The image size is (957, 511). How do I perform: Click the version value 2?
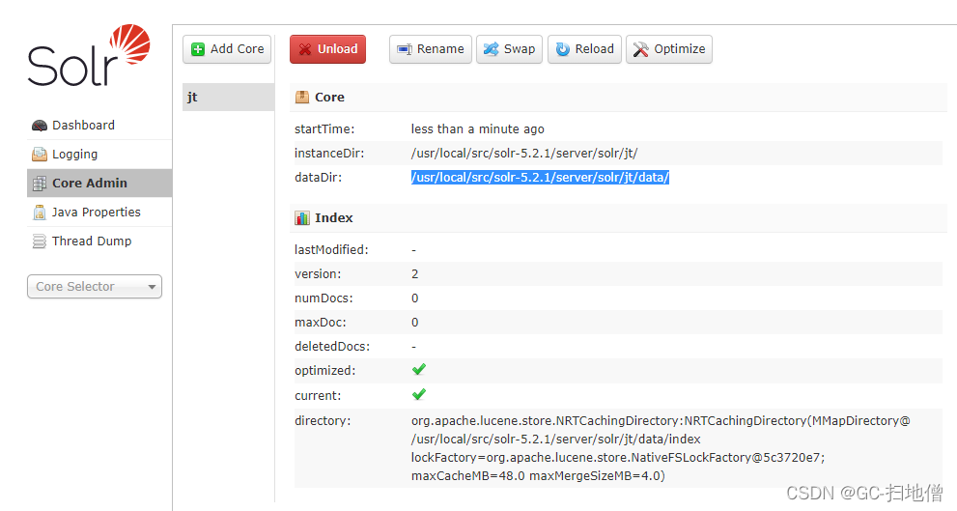(x=415, y=274)
